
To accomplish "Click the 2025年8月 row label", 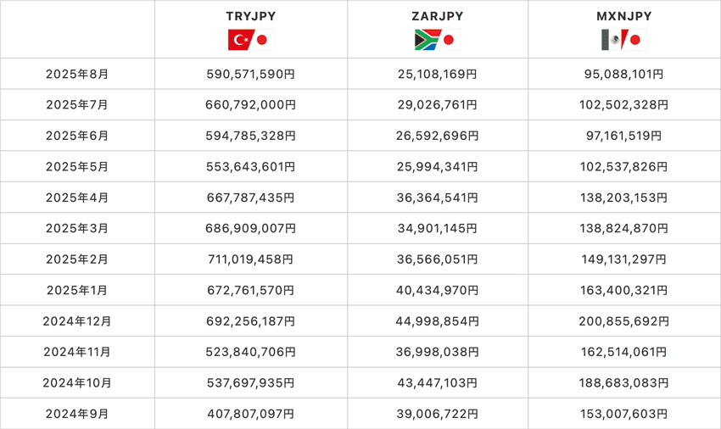I will tap(77, 75).
